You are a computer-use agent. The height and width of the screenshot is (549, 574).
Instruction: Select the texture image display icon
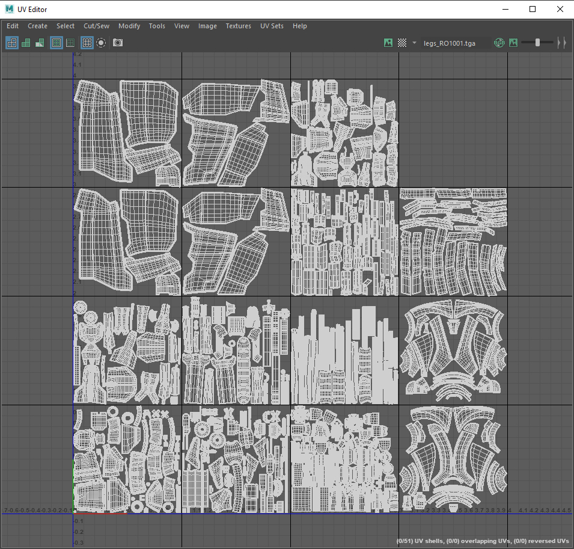388,43
